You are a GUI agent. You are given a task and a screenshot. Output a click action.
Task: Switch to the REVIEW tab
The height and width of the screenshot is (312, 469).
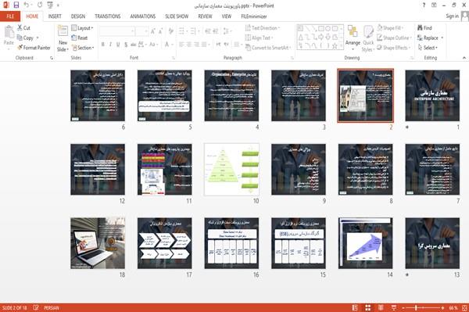click(x=205, y=16)
